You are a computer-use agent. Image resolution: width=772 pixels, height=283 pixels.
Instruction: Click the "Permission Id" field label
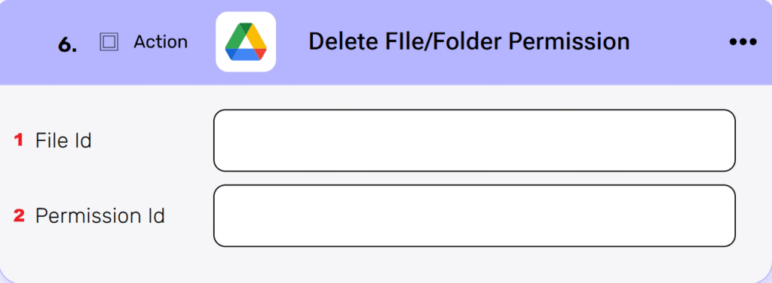(100, 216)
